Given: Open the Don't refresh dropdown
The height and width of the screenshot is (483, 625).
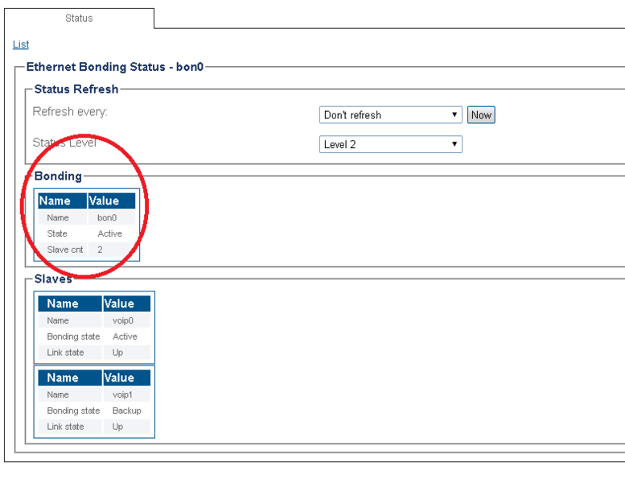Looking at the screenshot, I should [391, 115].
